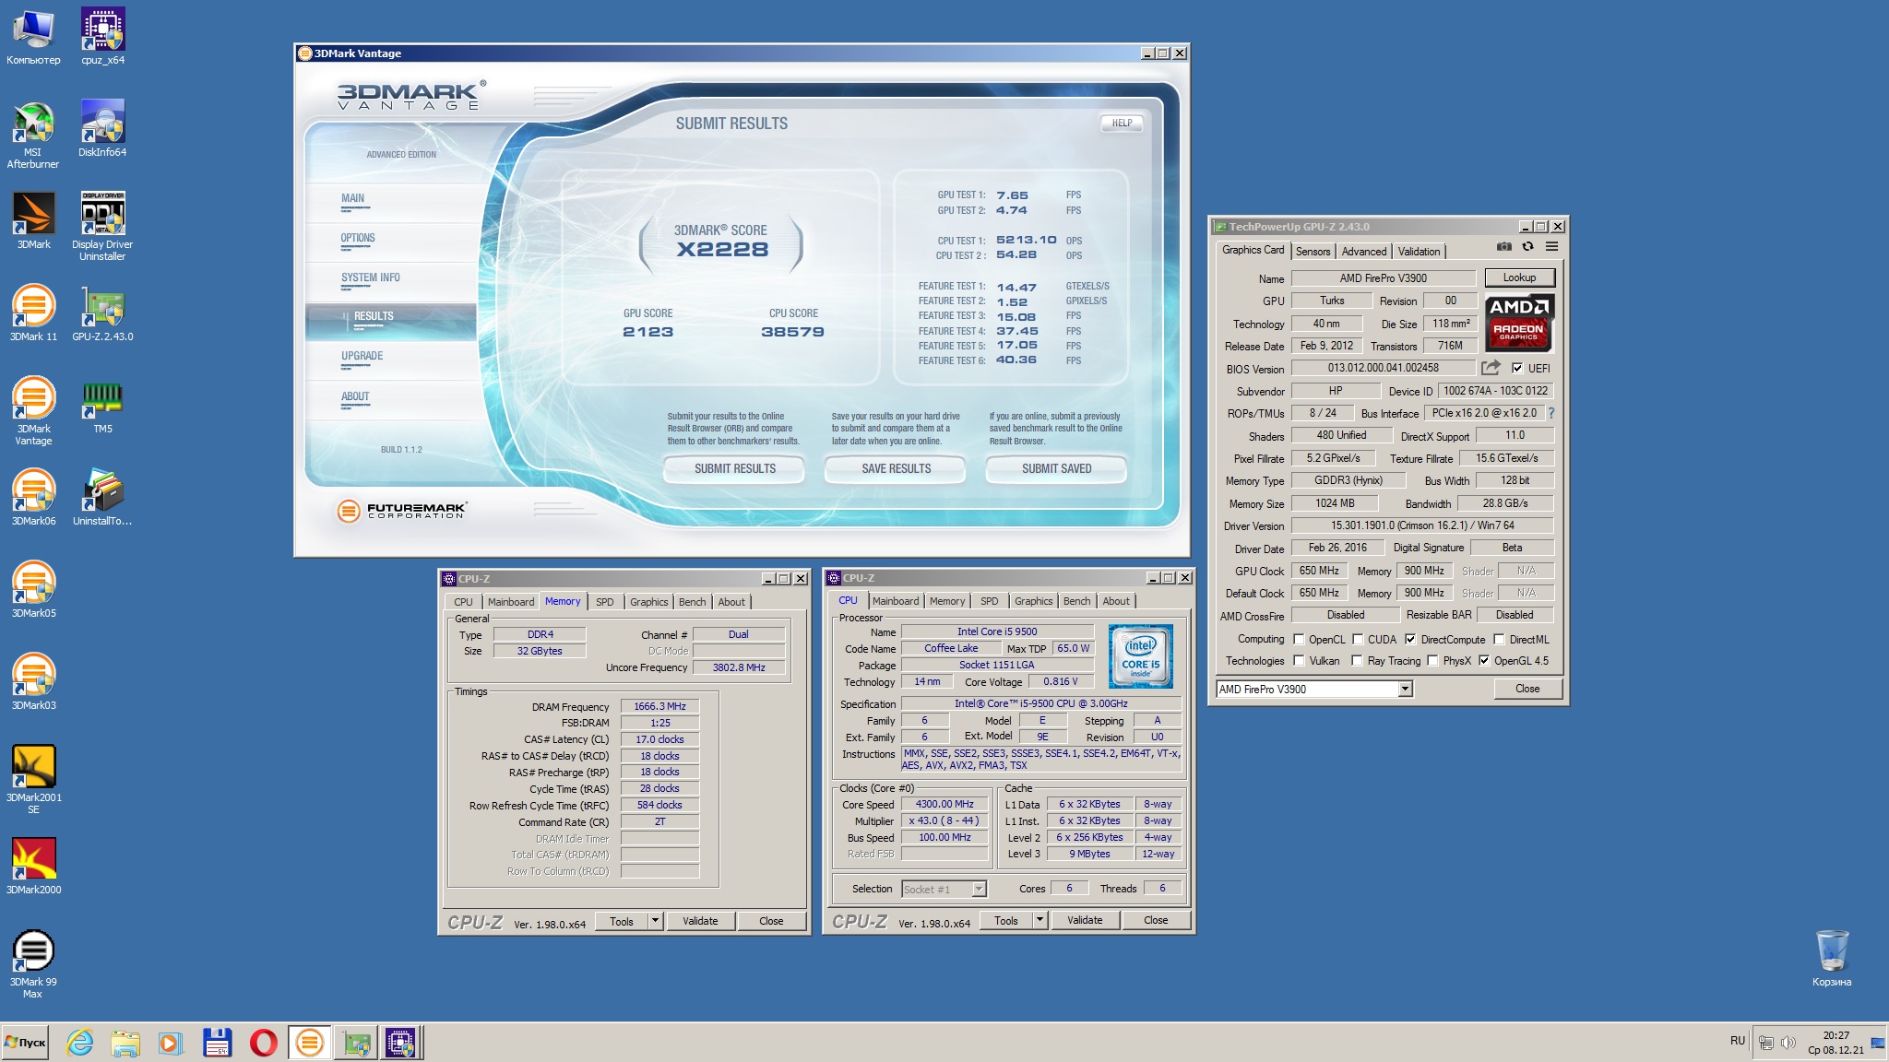Launch the 3DMark desktop shortcut
The width and height of the screenshot is (1889, 1062).
click(33, 221)
